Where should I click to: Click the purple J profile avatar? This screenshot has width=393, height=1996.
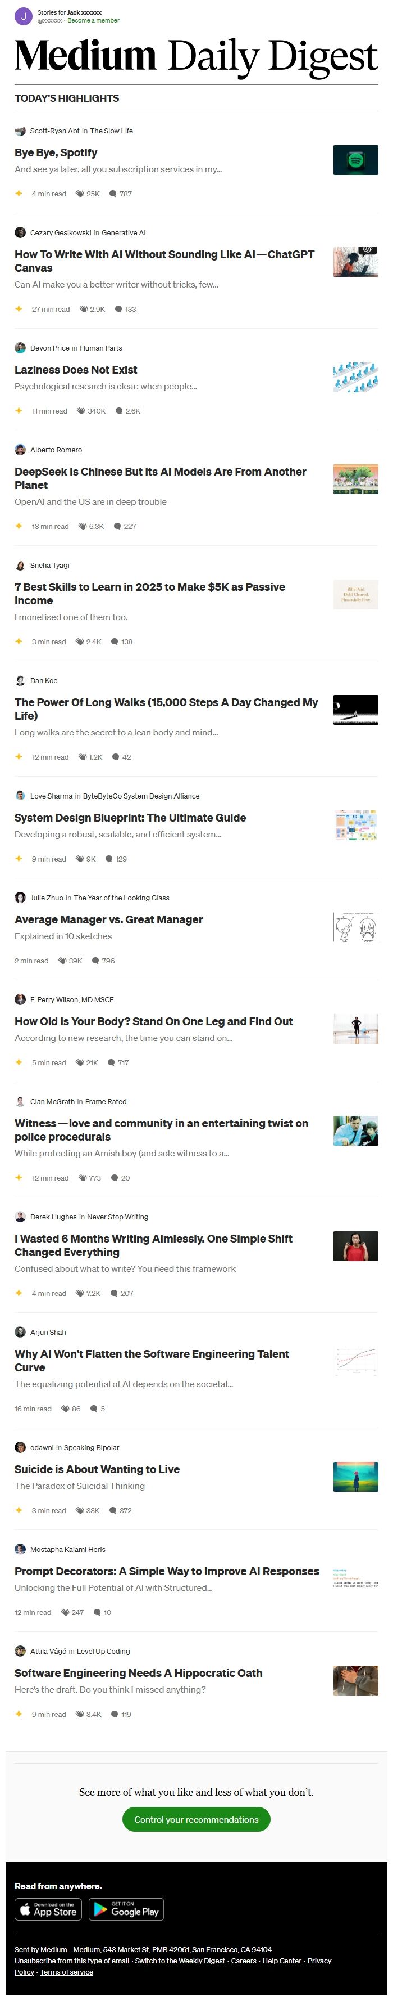[x=23, y=16]
